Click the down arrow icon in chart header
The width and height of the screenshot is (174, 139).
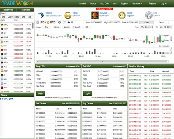click(69, 22)
